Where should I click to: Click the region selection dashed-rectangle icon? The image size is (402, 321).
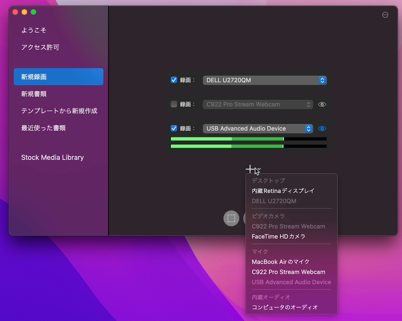(231, 218)
